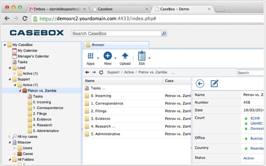Viewport: 266px width, 166px height.
Task: Click Active in the breadcrumb path
Action: (129, 72)
